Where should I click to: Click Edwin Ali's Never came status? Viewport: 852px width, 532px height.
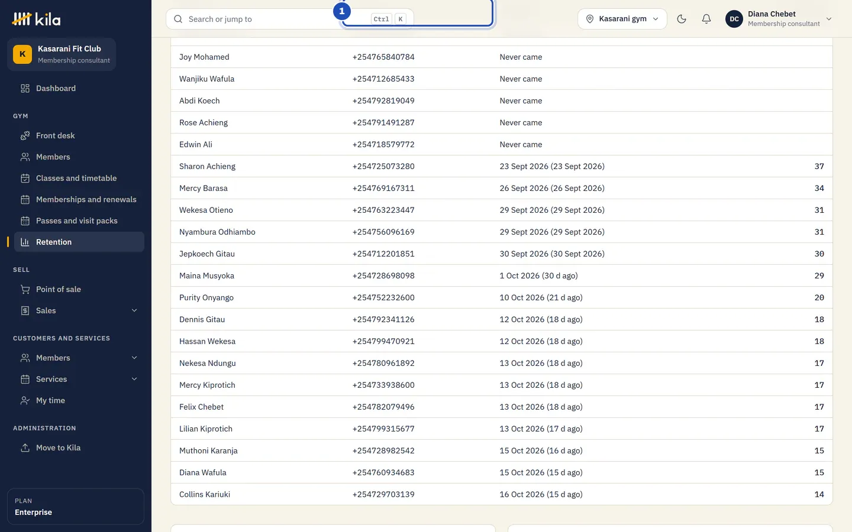coord(521,145)
